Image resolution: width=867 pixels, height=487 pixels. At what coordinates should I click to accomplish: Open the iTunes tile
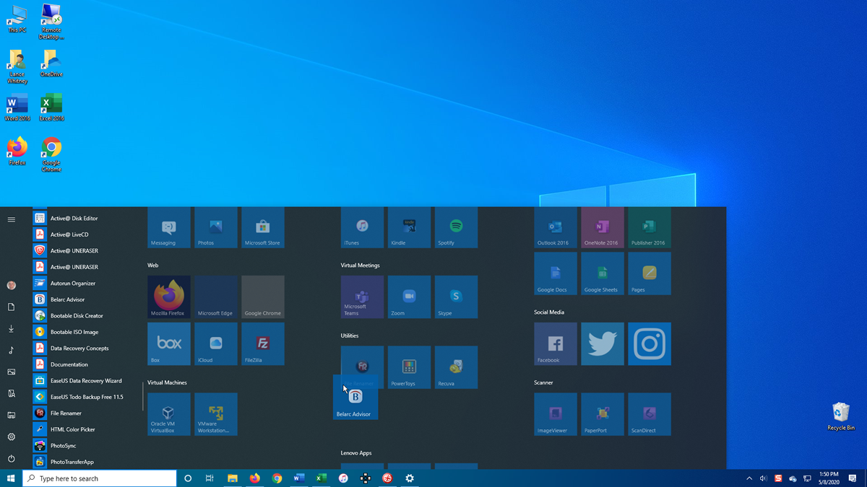click(363, 228)
